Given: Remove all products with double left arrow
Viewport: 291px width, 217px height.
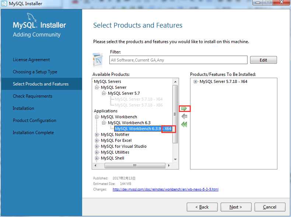Looking at the screenshot, I should (184, 125).
